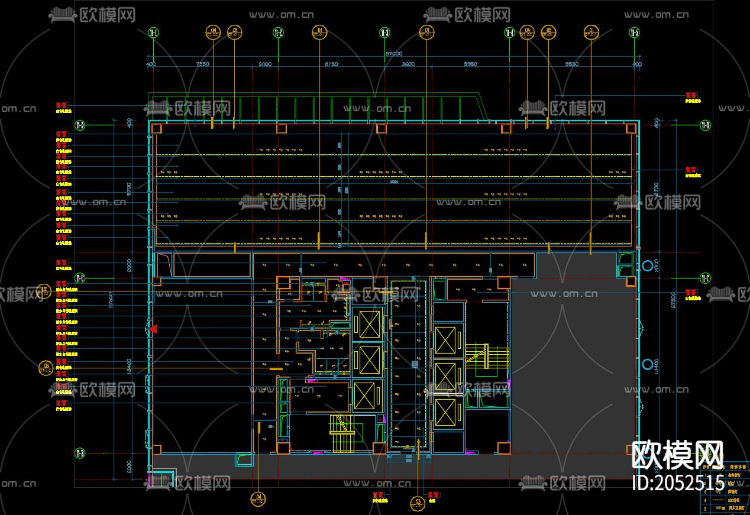The height and width of the screenshot is (515, 750).
Task: Pick the orange 01 marker right of bubble 11-3
Action: 426,33
